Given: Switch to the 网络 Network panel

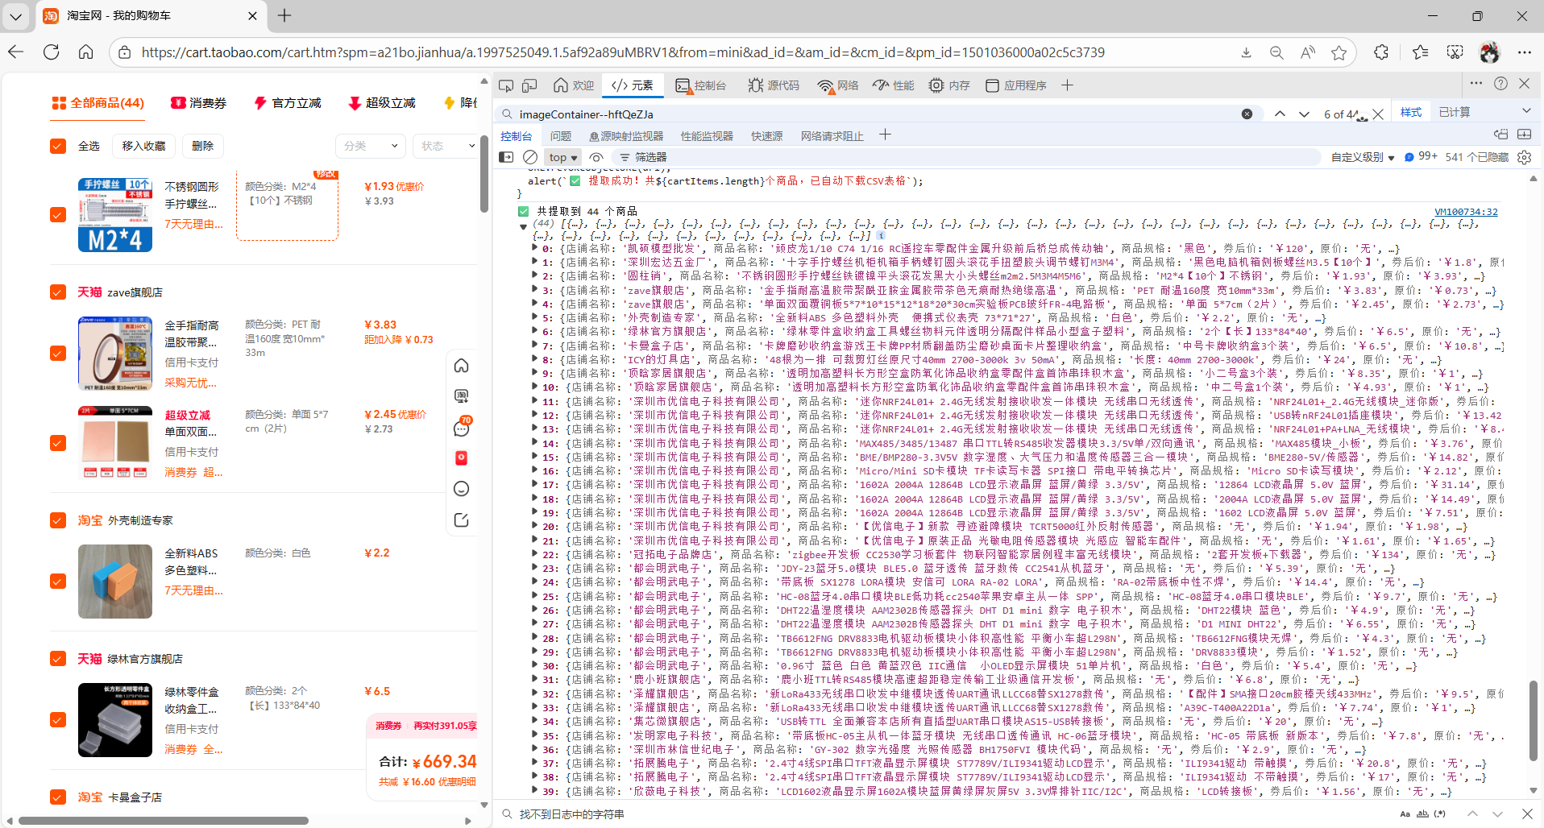Looking at the screenshot, I should click(838, 85).
